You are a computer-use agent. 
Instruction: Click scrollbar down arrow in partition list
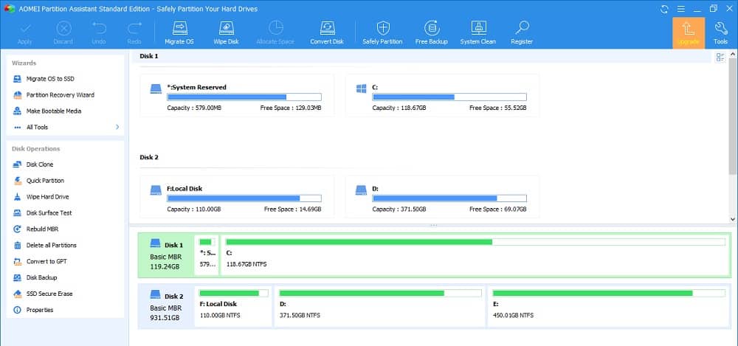click(733, 219)
